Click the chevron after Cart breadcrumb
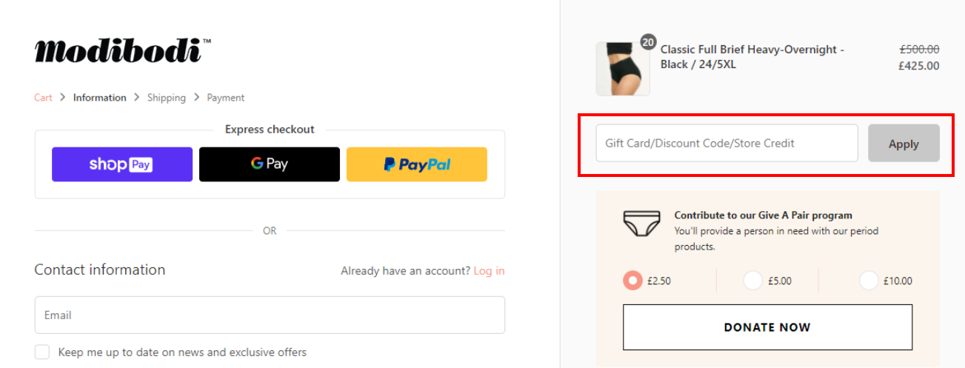Image resolution: width=965 pixels, height=368 pixels. tap(63, 97)
